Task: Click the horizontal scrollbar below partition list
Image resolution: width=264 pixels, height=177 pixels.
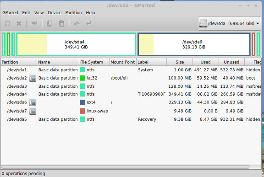Action: [x=125, y=167]
